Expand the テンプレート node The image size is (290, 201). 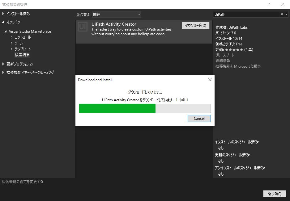[11, 49]
